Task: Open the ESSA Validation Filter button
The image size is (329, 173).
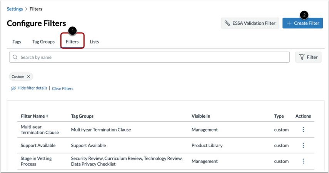Action: 250,23
